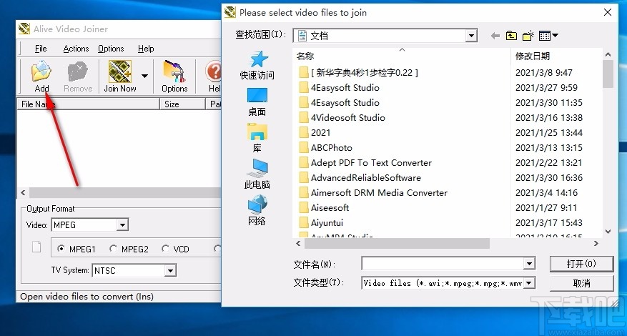Viewport: 627px width, 336px height.
Task: Click the 名称 column header
Action: pos(402,56)
